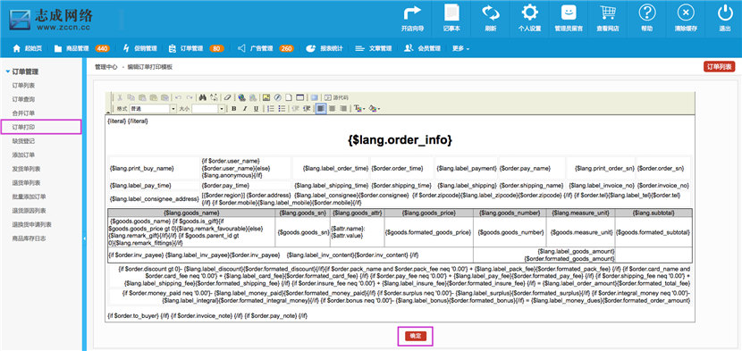This screenshot has width=742, height=351.
Task: Toggle bold formatting in the editor
Action: pos(233,109)
